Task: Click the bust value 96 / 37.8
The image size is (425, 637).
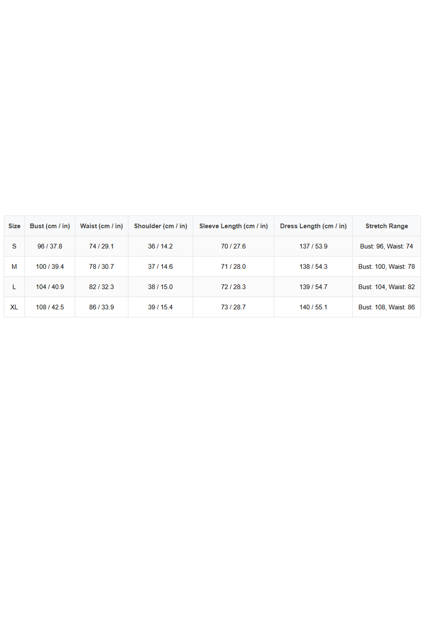Action: coord(50,246)
